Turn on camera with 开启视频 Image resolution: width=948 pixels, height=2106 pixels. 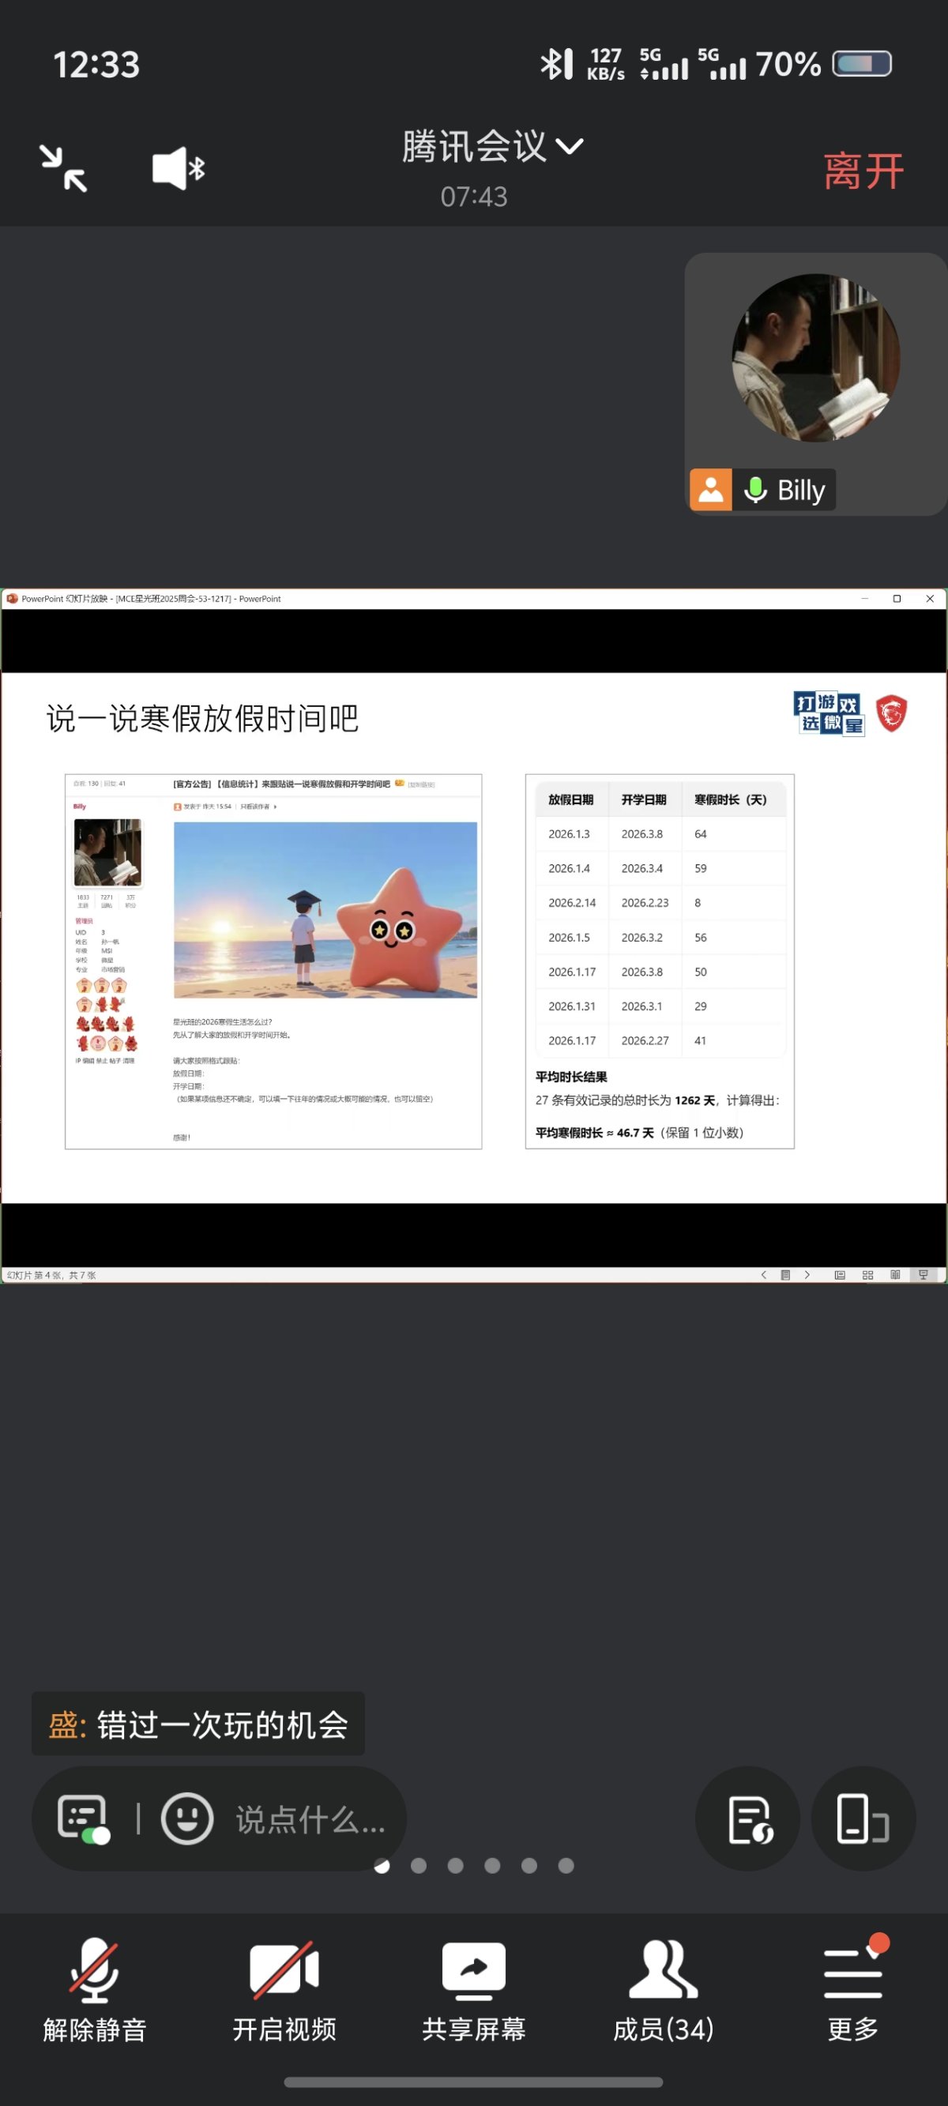click(x=284, y=1990)
